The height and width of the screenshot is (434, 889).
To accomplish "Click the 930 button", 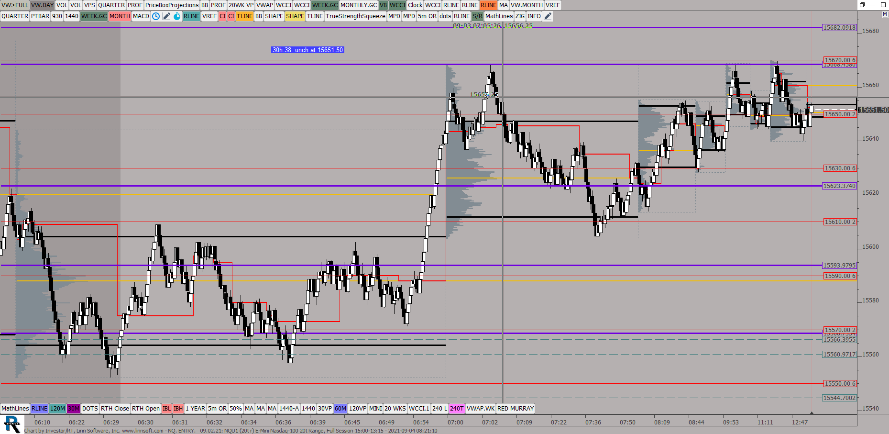I will point(57,16).
